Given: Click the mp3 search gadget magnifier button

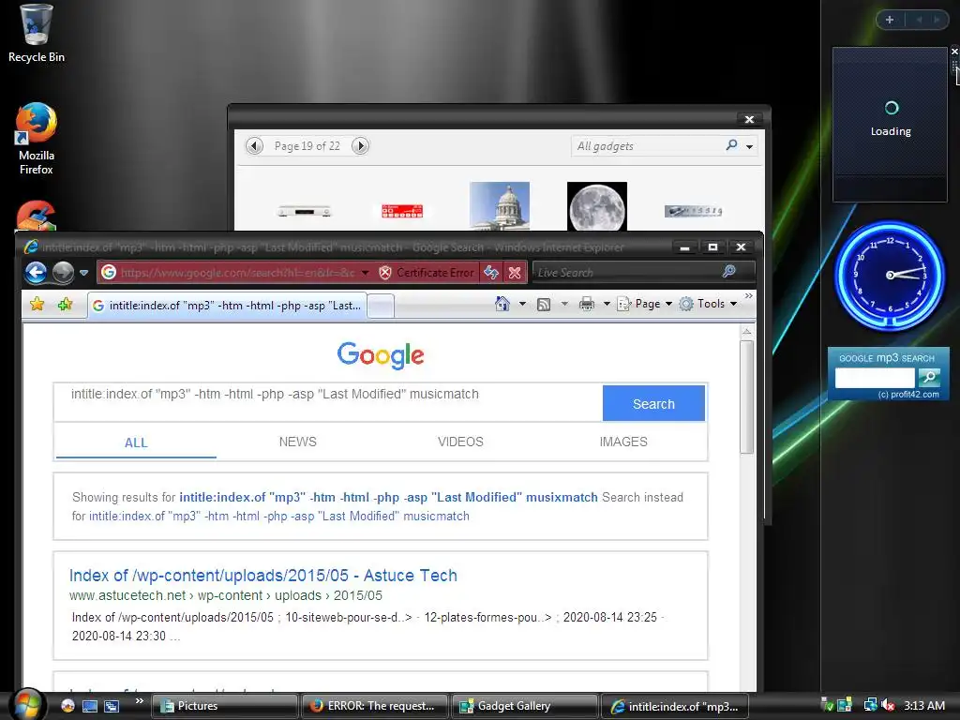Looking at the screenshot, I should pyautogui.click(x=929, y=377).
